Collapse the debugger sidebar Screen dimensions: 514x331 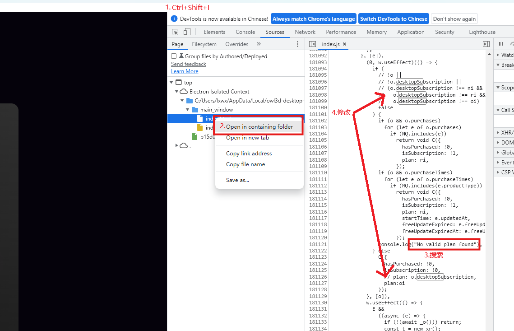point(486,44)
